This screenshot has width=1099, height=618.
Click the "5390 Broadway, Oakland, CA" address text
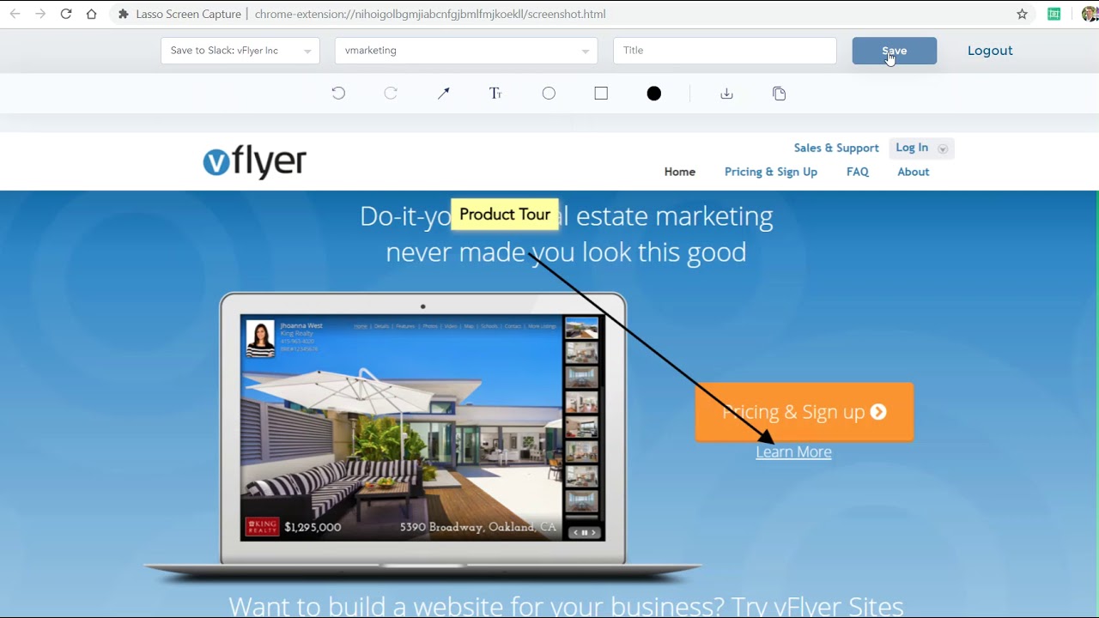tap(478, 527)
